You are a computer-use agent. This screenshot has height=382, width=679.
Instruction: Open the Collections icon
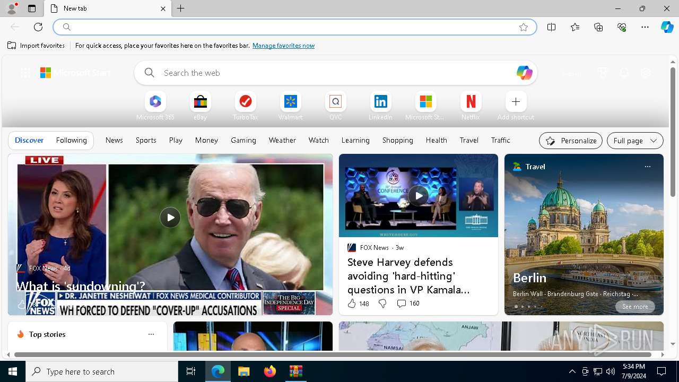[x=598, y=27]
